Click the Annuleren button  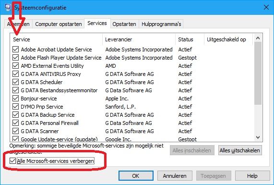pos(175,176)
